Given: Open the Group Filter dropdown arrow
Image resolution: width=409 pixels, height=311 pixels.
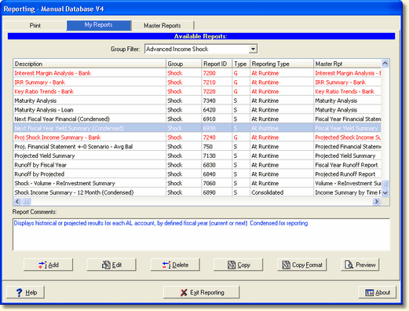Looking at the screenshot, I should [x=253, y=49].
